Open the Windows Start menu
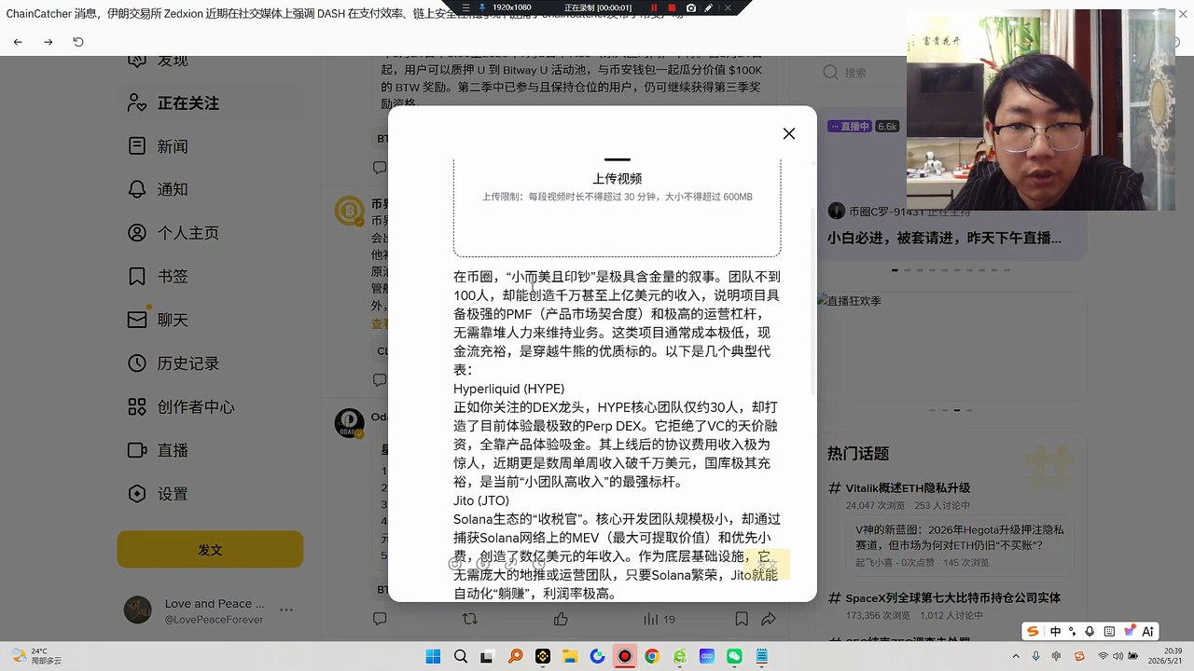This screenshot has width=1194, height=671. 433,656
